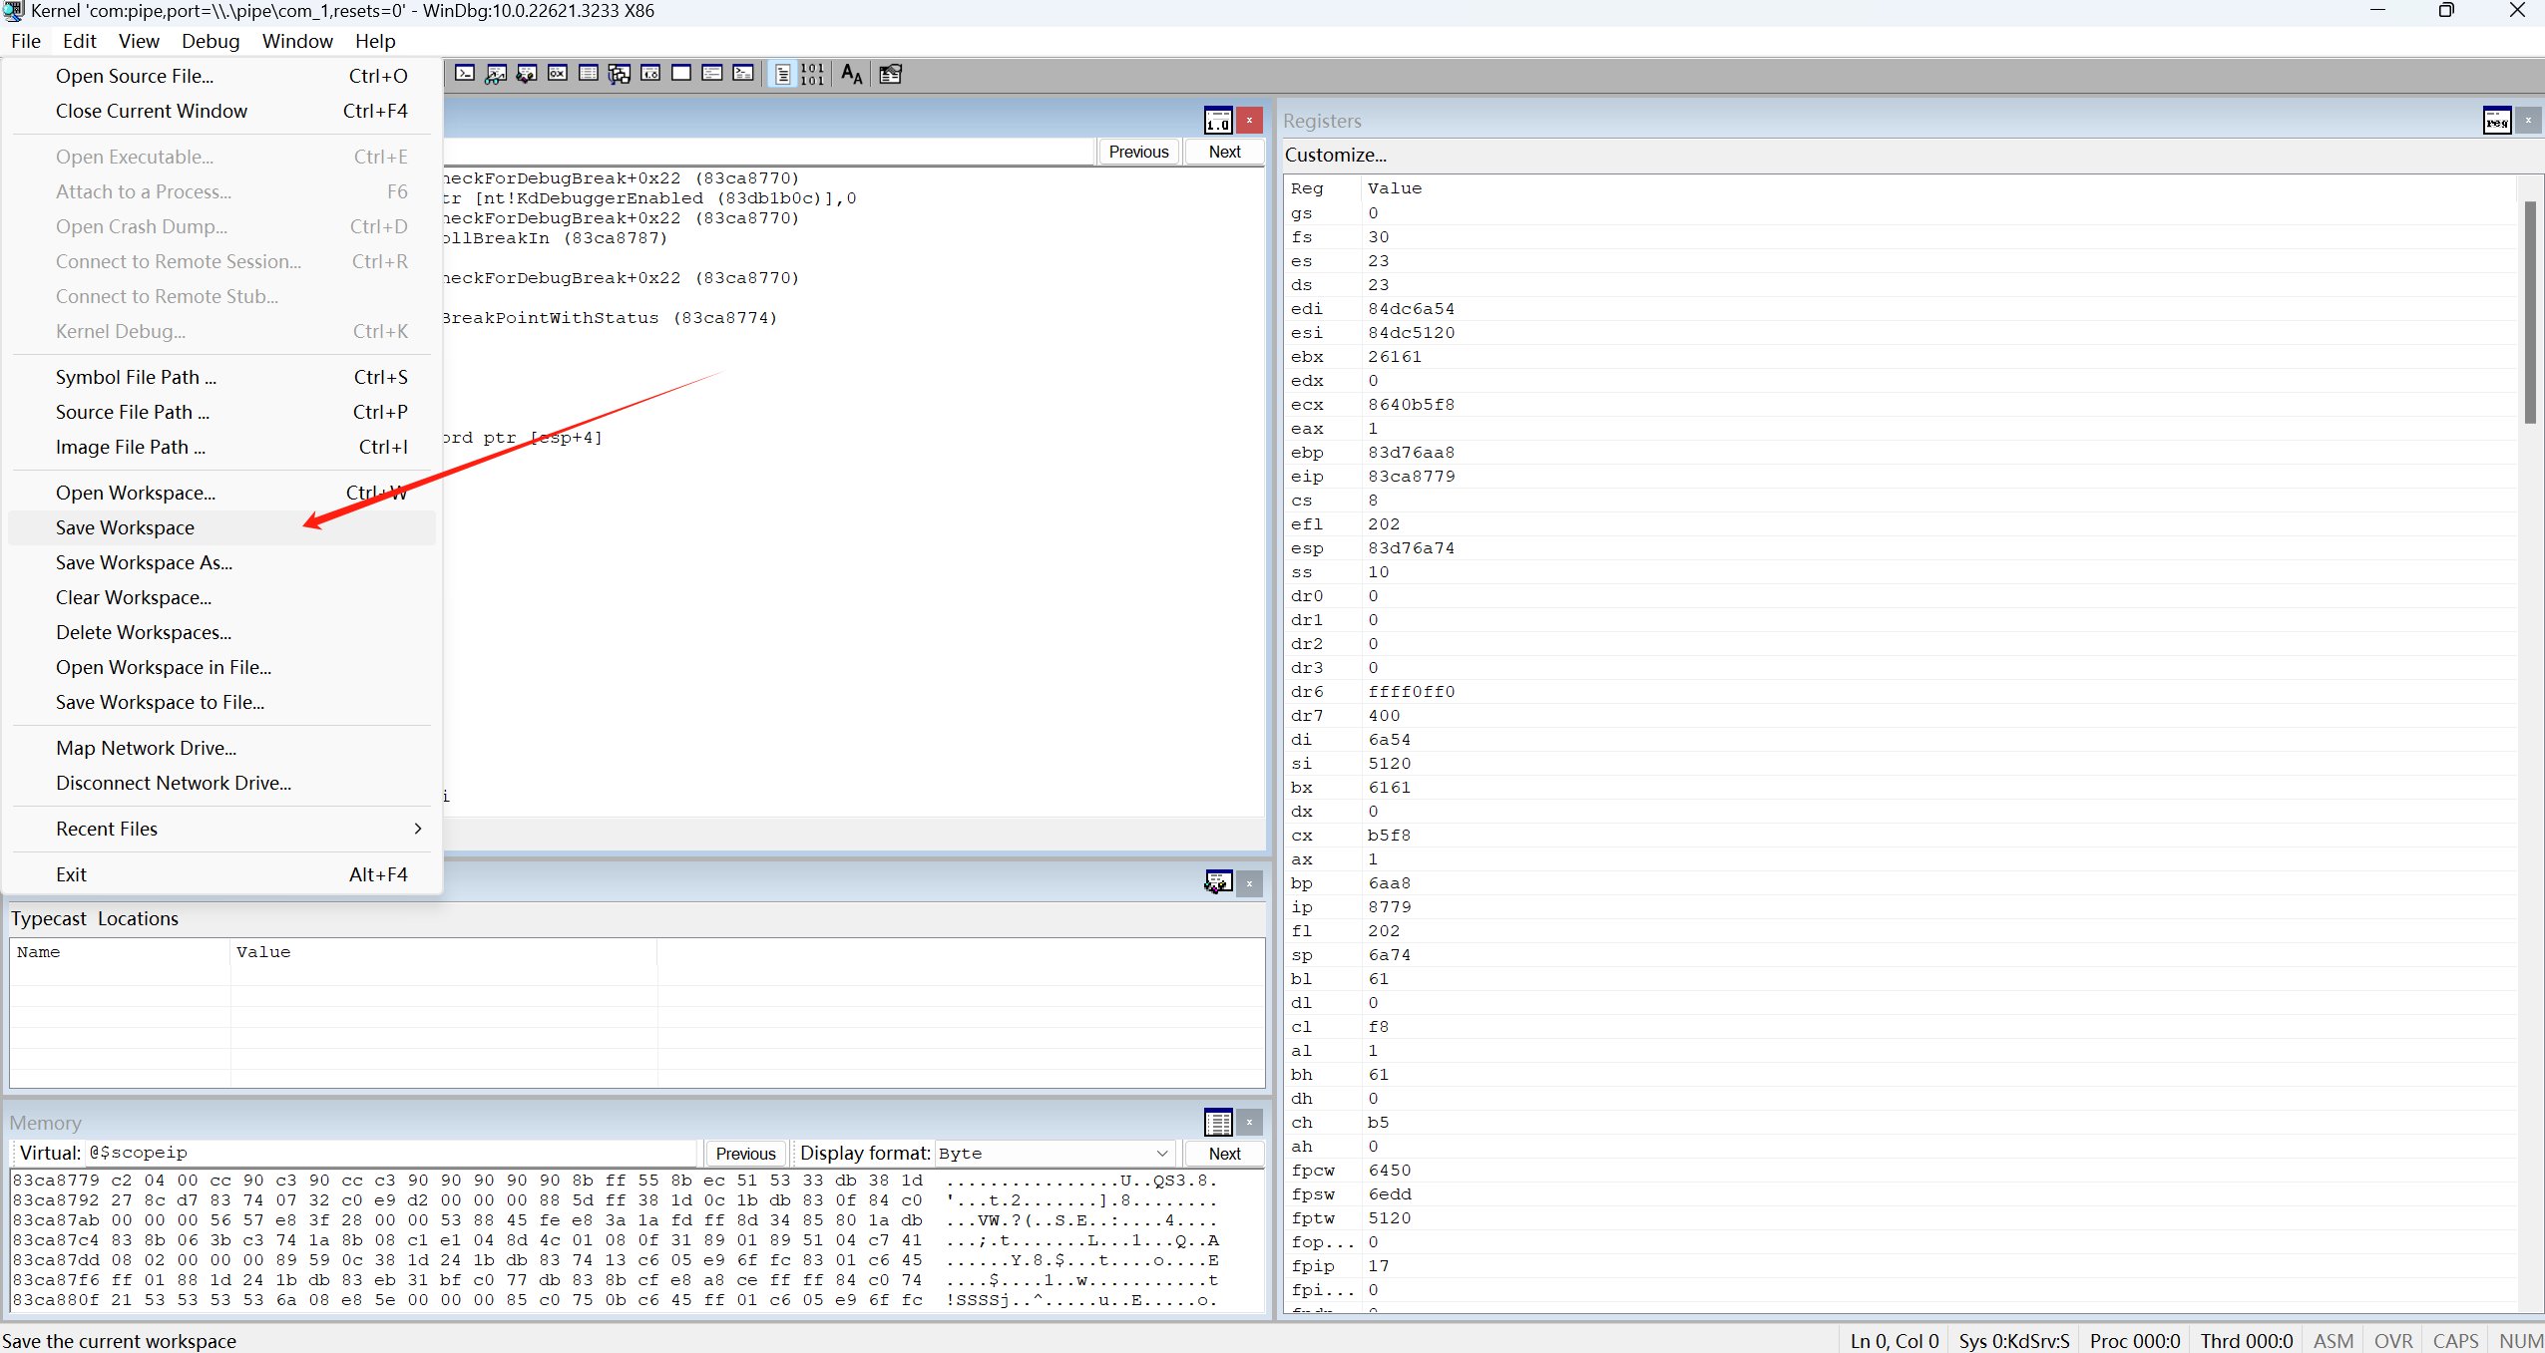Open Processes and Threads toolbar icon
Viewport: 2545px width, 1353px height.
coord(712,74)
